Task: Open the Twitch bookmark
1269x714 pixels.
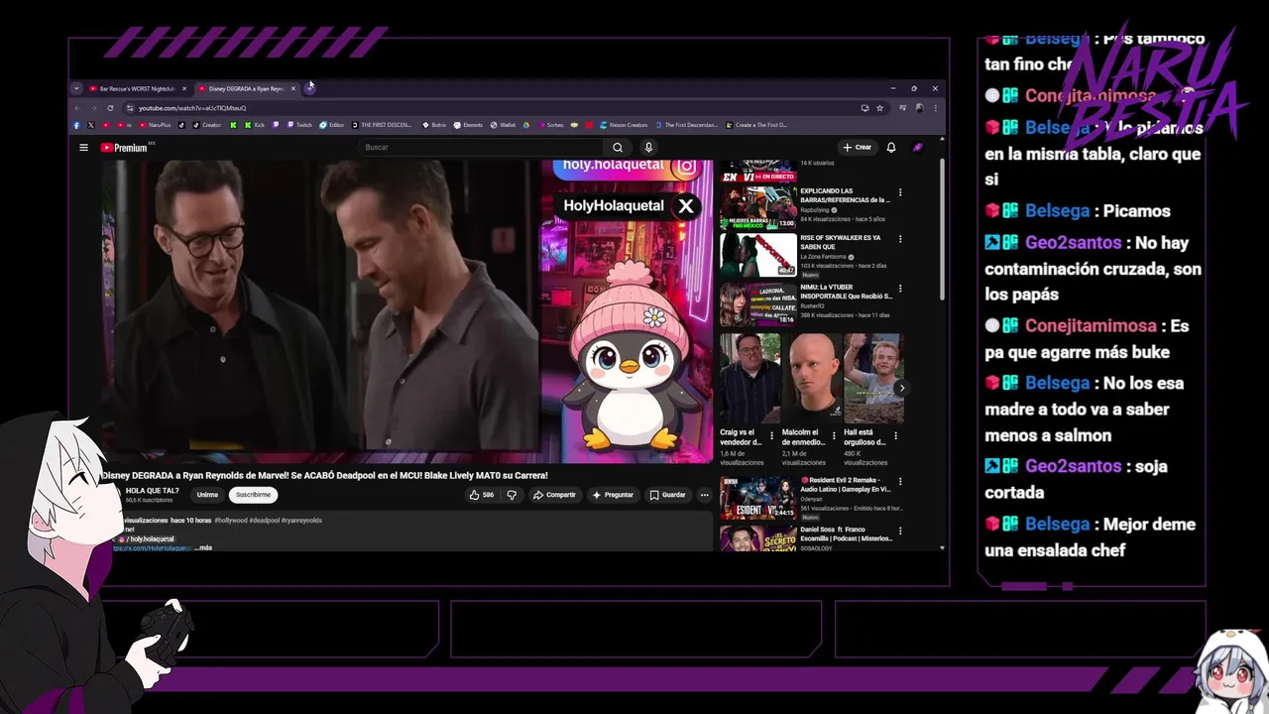Action: point(299,125)
